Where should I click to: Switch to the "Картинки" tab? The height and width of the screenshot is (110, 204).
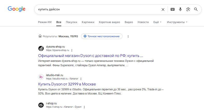click(88, 22)
